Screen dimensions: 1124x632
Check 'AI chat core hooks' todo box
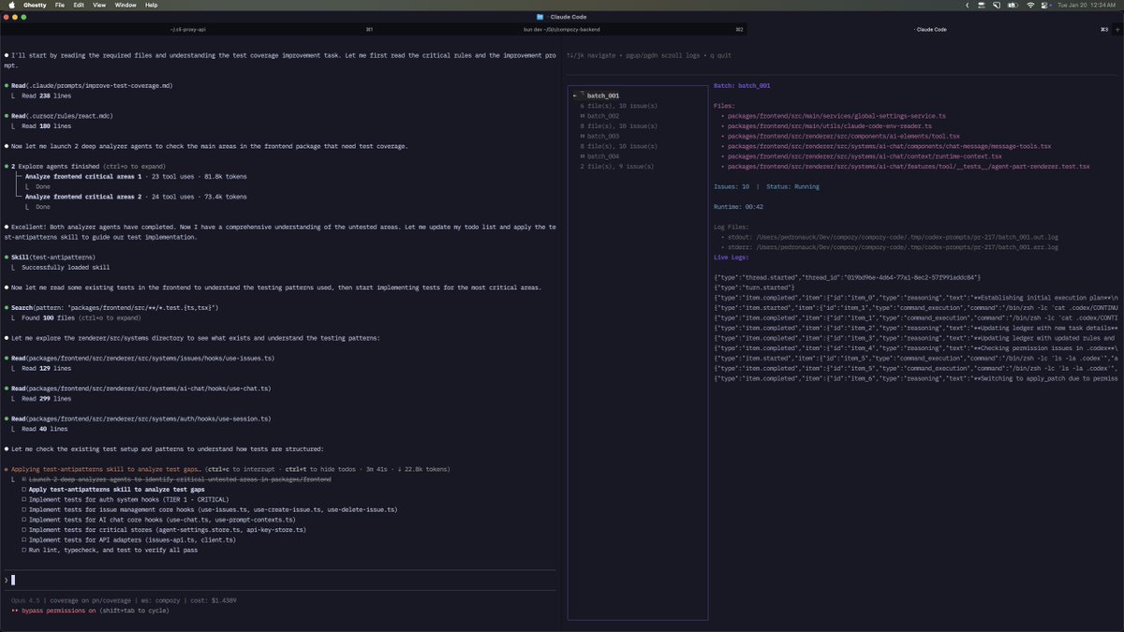23,520
